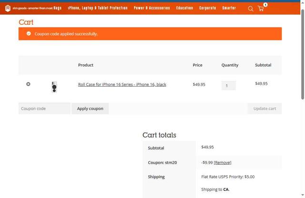Image resolution: width=305 pixels, height=198 pixels.
Task: Click the Roll Case product thumbnail
Action: click(x=54, y=87)
